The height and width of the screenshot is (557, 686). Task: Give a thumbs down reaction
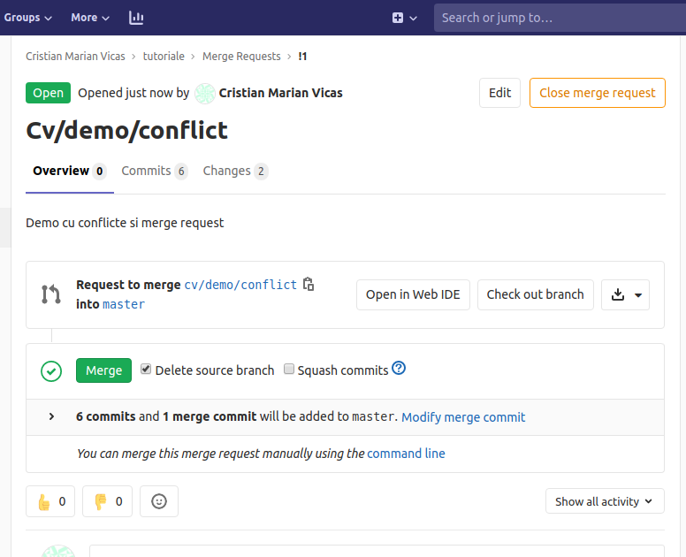(x=108, y=501)
